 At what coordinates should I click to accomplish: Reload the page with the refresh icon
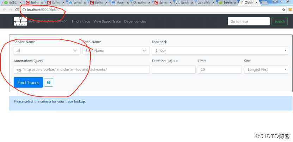17,10
